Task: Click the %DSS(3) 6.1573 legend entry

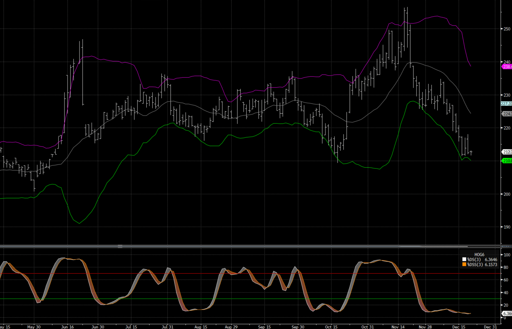Action: [482, 265]
